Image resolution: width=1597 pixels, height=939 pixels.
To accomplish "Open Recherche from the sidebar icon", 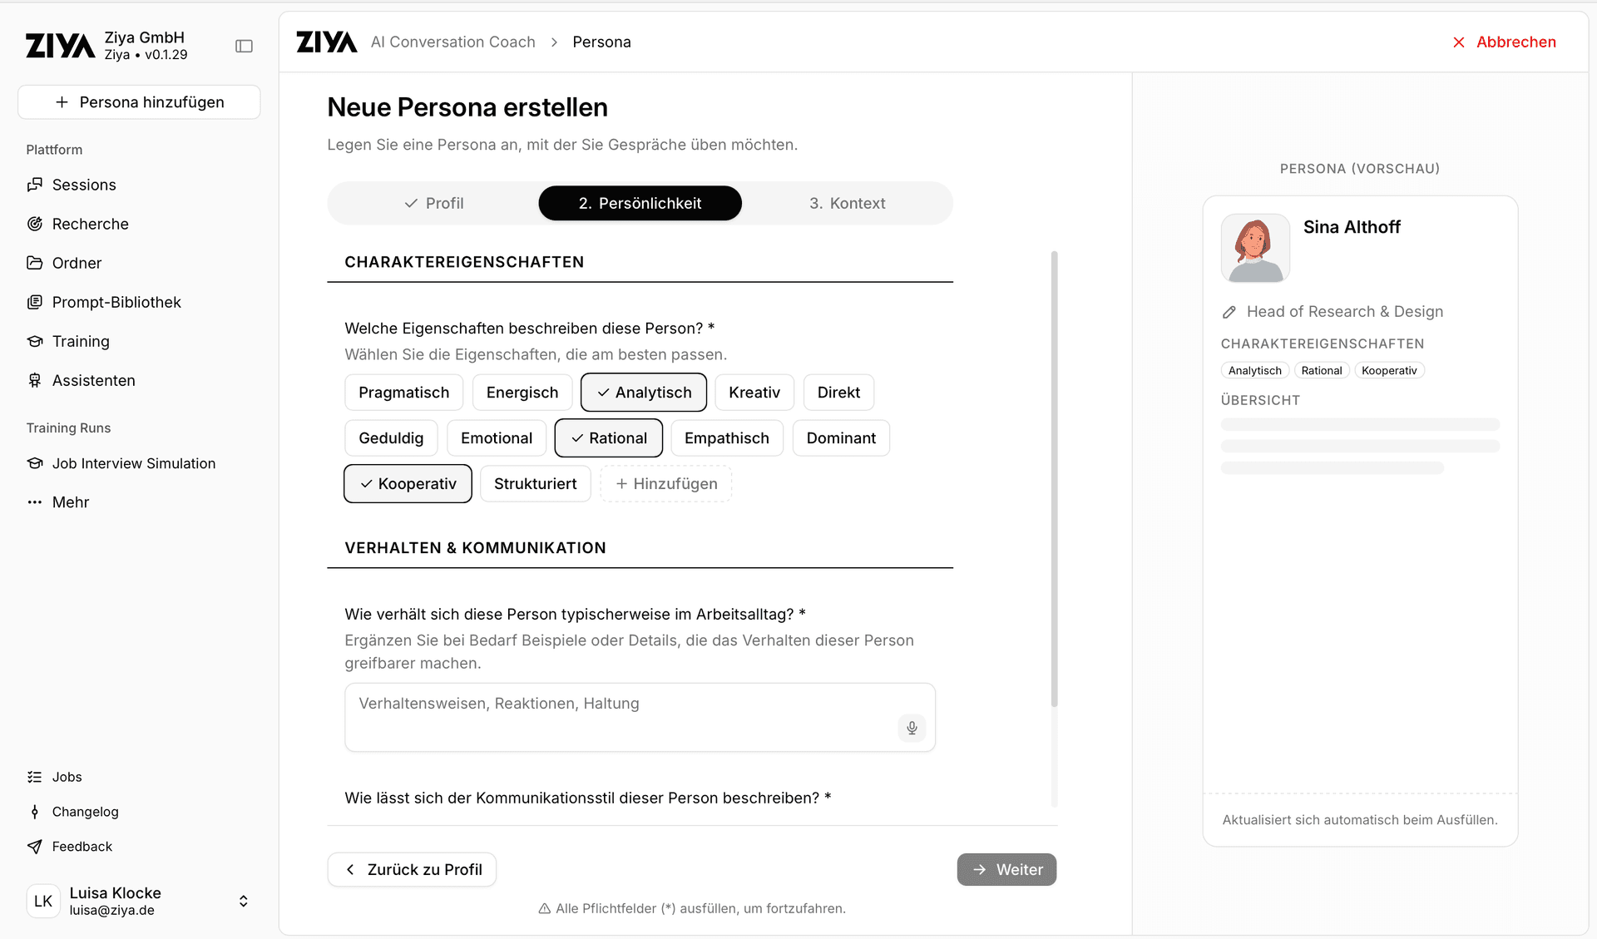I will click(35, 224).
